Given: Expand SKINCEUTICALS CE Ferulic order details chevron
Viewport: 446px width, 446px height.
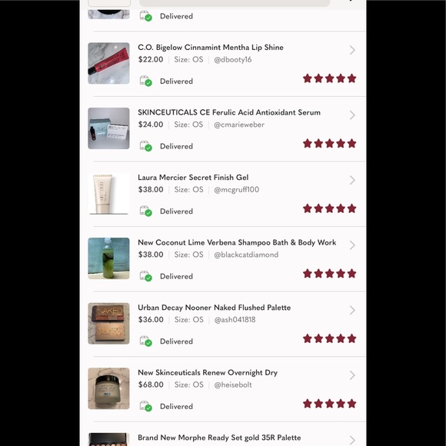Looking at the screenshot, I should click(352, 115).
